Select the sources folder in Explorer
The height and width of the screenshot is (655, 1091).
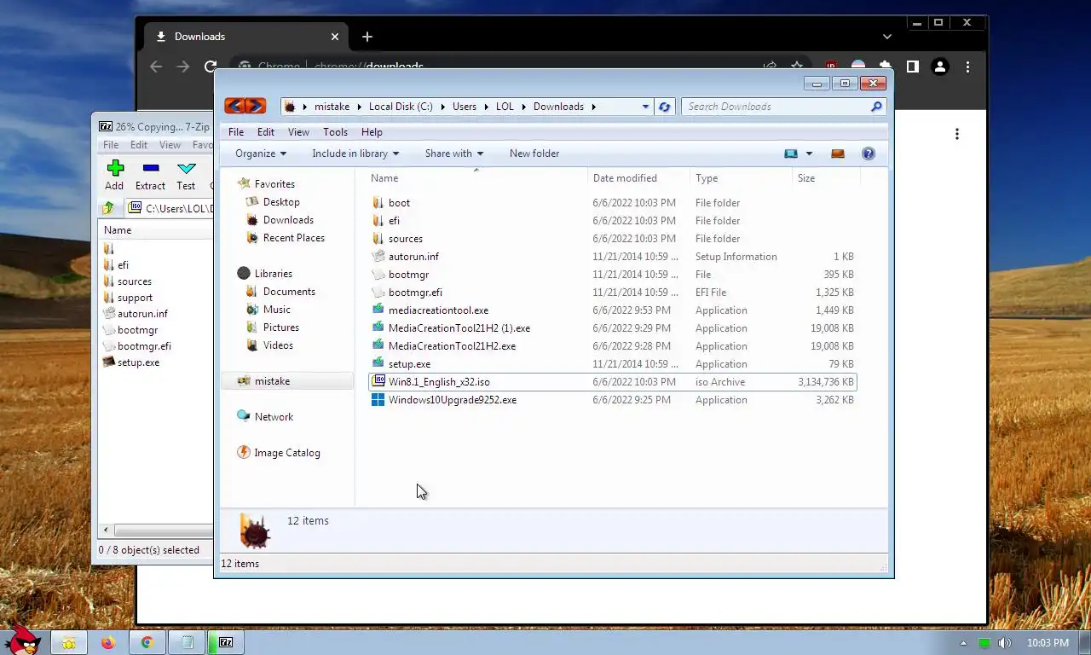[405, 239]
